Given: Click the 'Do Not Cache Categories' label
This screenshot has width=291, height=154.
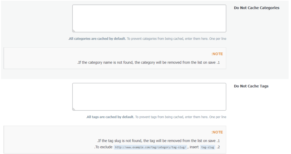Looking at the screenshot, I should [257, 8].
